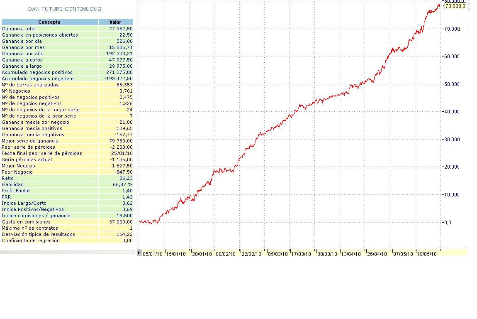Click the horizontal scrollbar below the statistics table
This screenshot has height=319, width=477.
point(67,252)
